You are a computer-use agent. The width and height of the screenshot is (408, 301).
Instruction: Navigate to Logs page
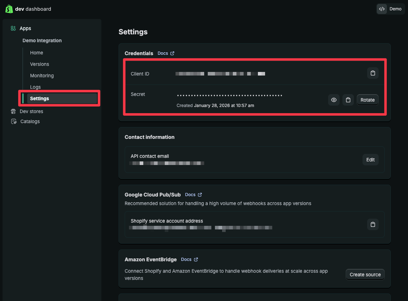[x=35, y=87]
